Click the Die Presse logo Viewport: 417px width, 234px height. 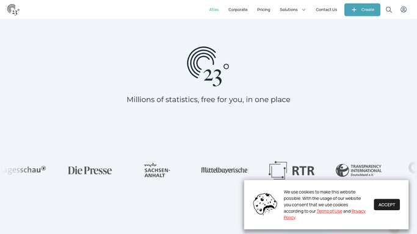click(x=90, y=171)
